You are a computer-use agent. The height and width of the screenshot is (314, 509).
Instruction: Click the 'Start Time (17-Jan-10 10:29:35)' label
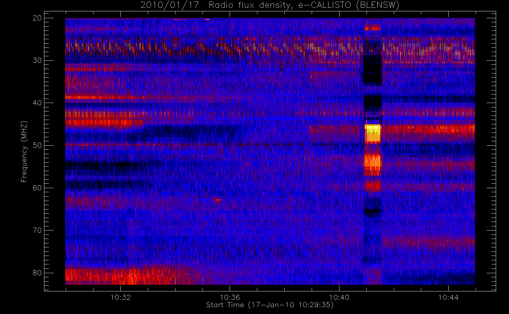(270, 305)
